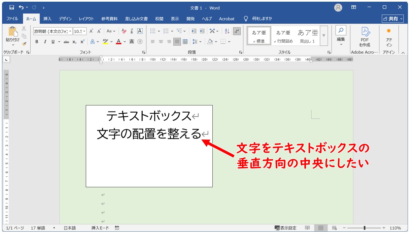Click the Copy icon in the clipboard group

point(24,36)
